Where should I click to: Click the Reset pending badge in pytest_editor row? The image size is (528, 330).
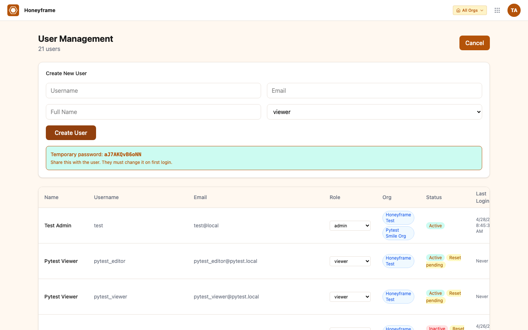pos(444,261)
